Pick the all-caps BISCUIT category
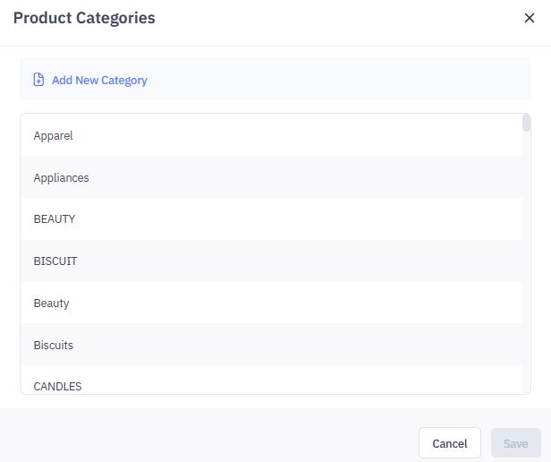 point(55,261)
